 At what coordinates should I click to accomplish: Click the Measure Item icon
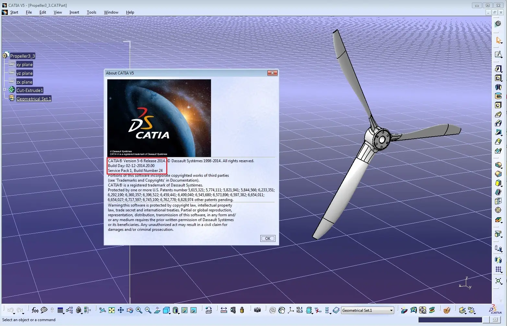[233, 310]
